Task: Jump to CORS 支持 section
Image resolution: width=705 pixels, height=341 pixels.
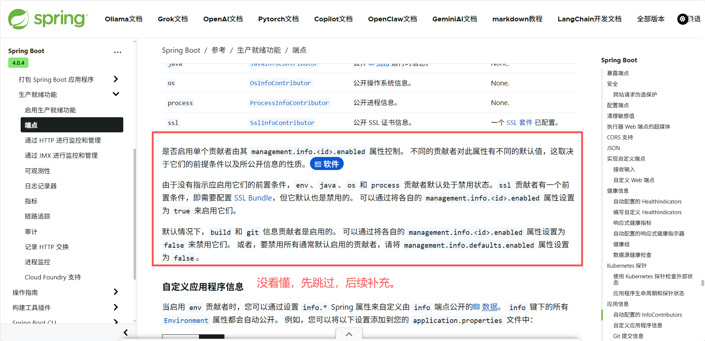Action: pyautogui.click(x=620, y=137)
